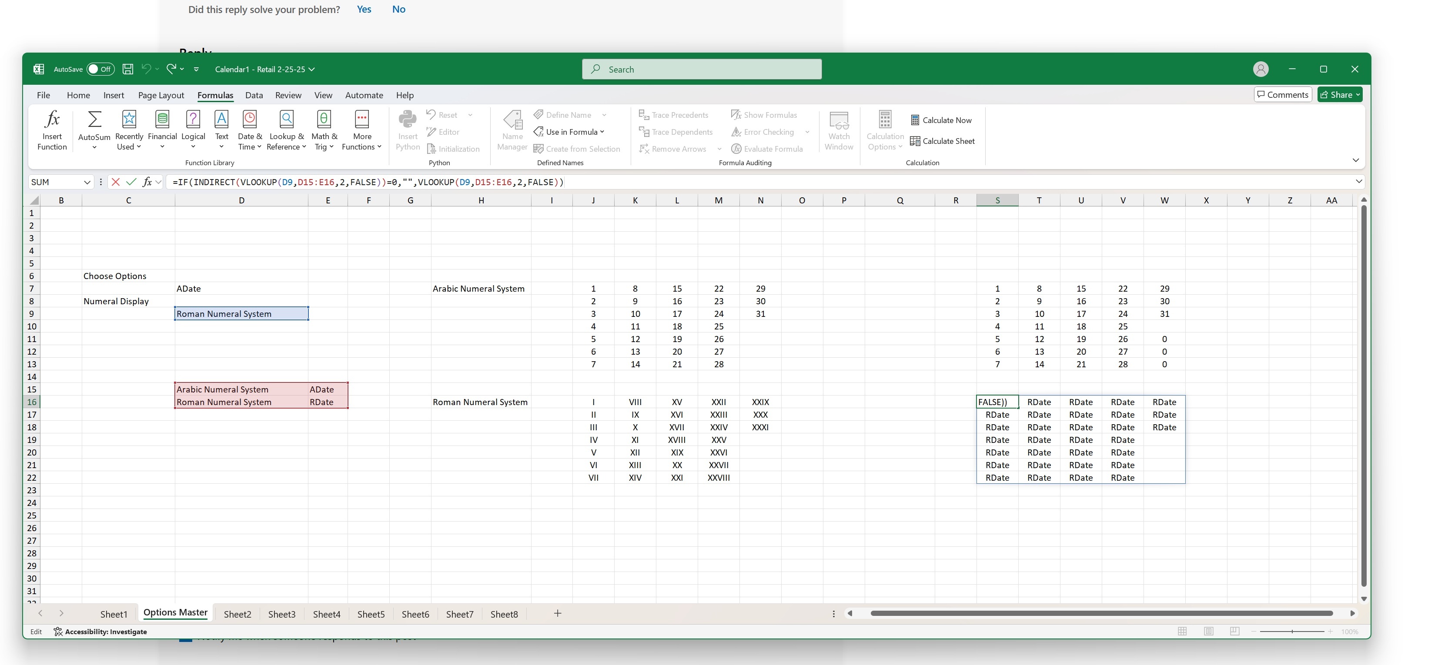Expand Calculation Options dropdown
Image resolution: width=1438 pixels, height=665 pixels.
(885, 130)
